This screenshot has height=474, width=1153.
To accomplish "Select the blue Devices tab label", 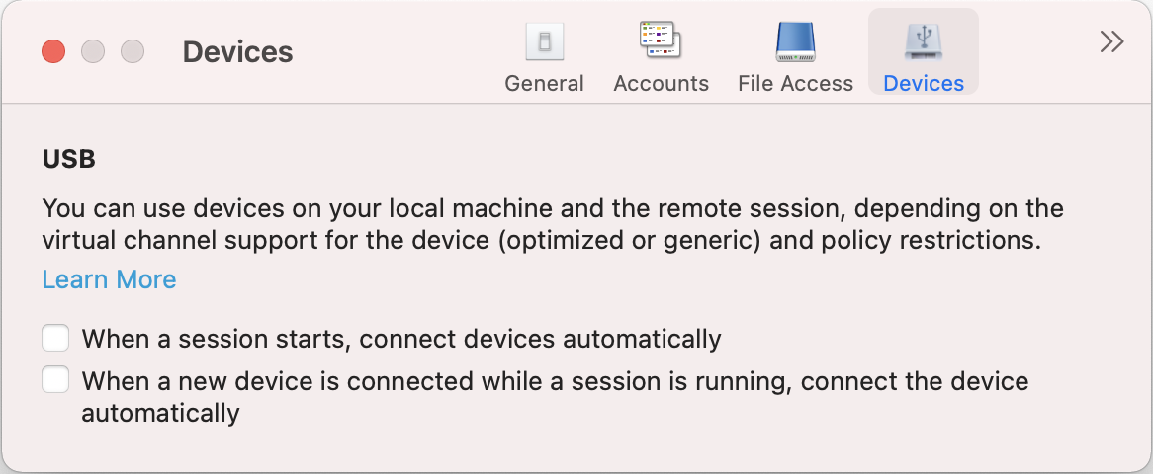I will 924,83.
